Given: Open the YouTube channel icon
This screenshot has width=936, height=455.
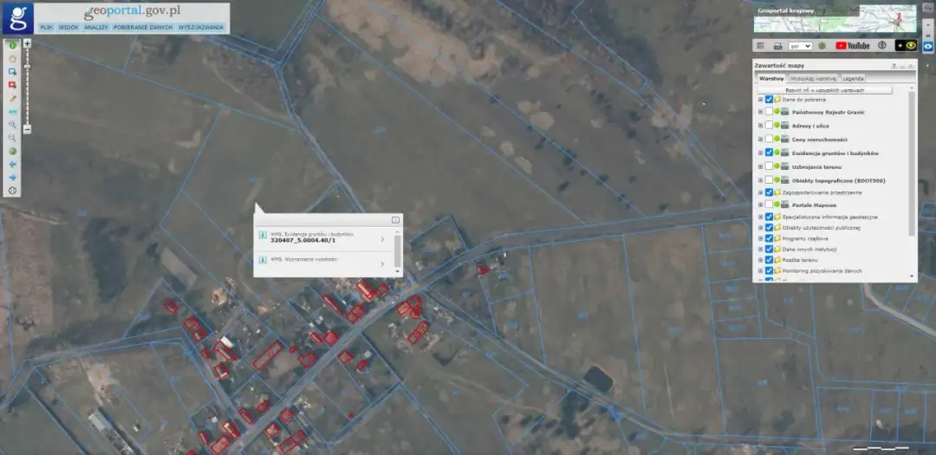Looking at the screenshot, I should coord(852,45).
